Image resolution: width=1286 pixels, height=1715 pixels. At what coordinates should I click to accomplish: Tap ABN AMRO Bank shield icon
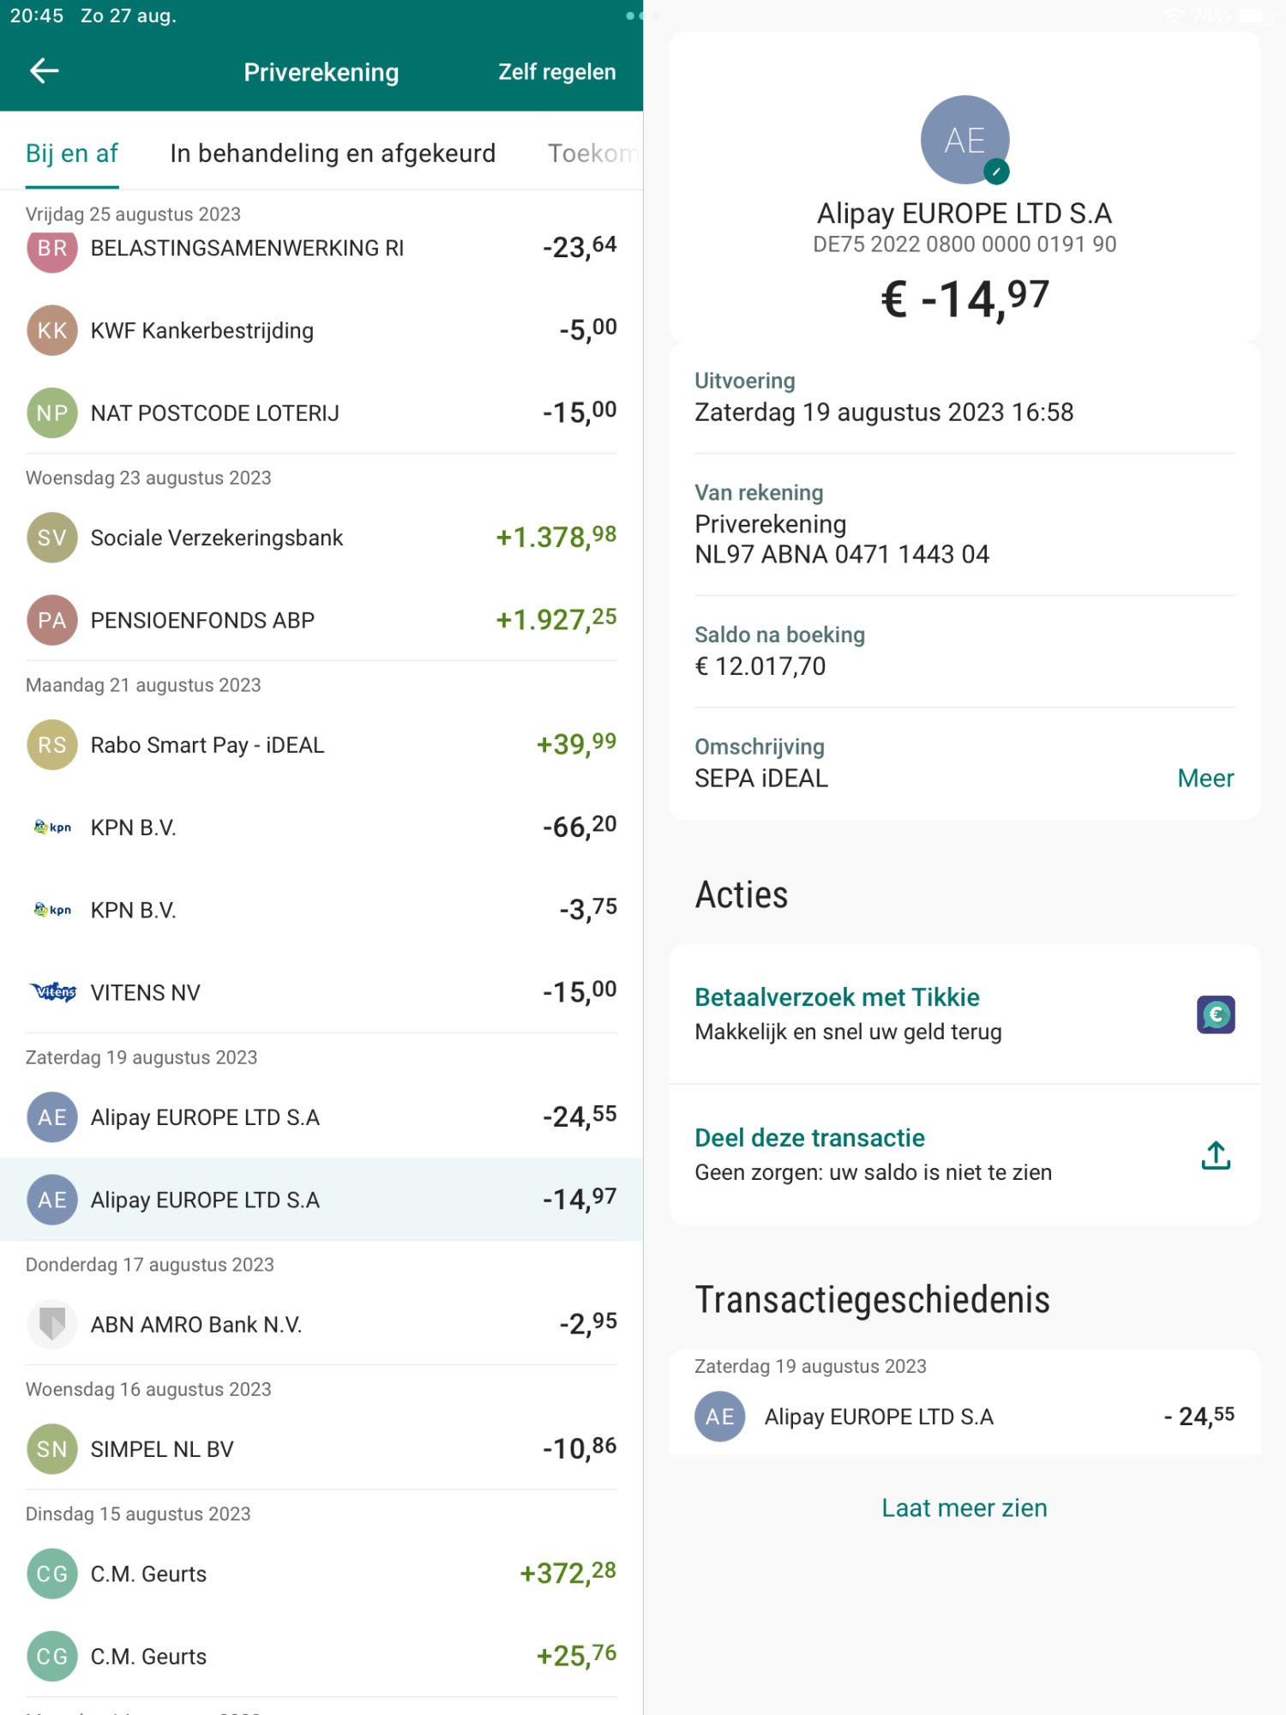(x=52, y=1324)
